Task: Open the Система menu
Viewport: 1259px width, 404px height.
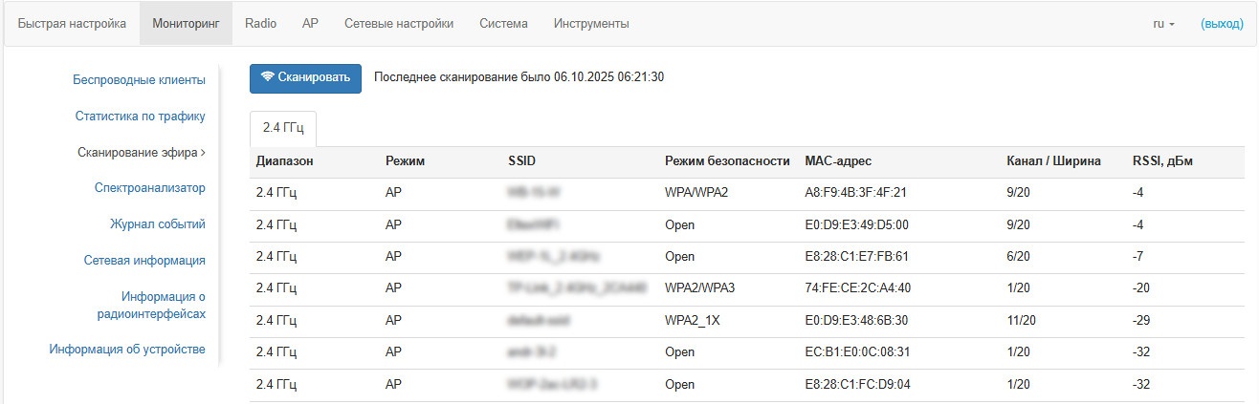Action: click(503, 24)
